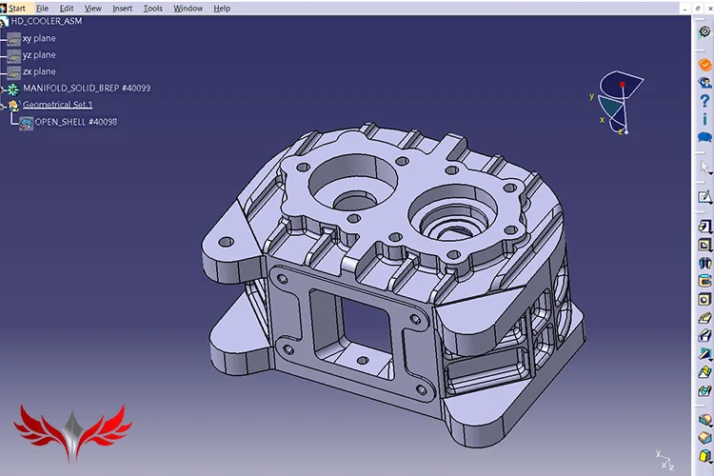
Task: Select the Geometrical Set.1 tree entry
Action: 57,105
